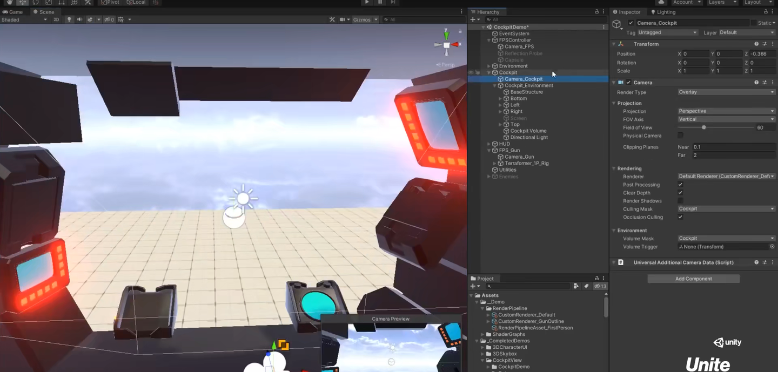The height and width of the screenshot is (372, 778).
Task: Open Render Type Overlay dropdown
Action: click(x=726, y=92)
